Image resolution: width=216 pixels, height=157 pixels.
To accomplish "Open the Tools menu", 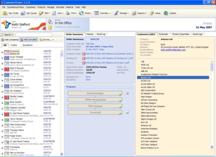I will 77,7.
